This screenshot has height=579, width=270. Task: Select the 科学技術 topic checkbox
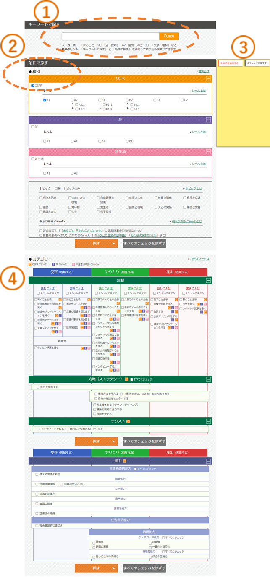click(x=98, y=212)
